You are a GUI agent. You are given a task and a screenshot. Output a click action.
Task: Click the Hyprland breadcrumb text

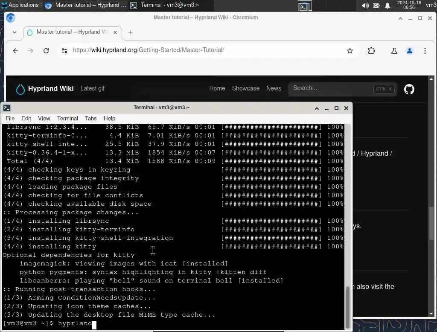pyautogui.click(x=374, y=154)
